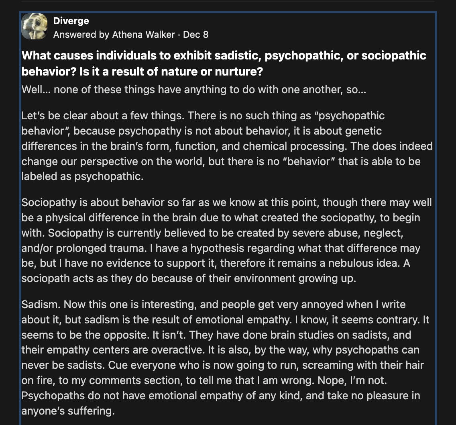
Task: Open the Diverge space name link
Action: pos(71,21)
